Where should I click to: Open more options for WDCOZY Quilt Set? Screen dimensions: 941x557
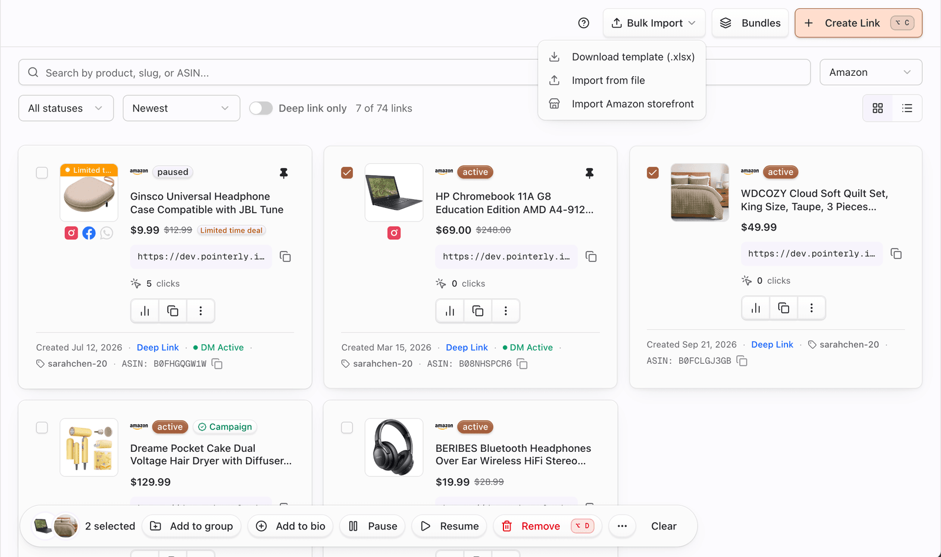(812, 308)
